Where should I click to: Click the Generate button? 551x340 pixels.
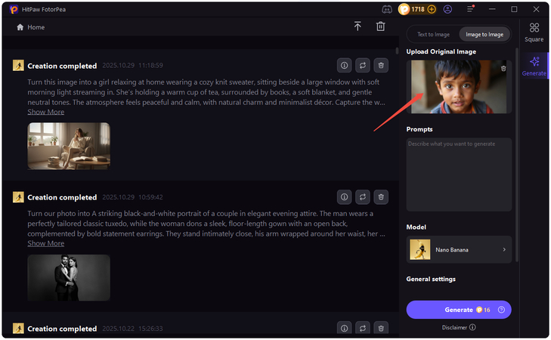click(459, 310)
